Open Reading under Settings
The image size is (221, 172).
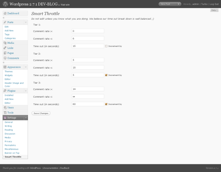coord(8,130)
